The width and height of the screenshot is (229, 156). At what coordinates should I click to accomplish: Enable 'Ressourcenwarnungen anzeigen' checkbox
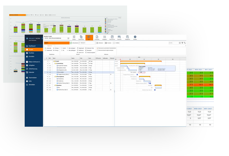pos(97,50)
